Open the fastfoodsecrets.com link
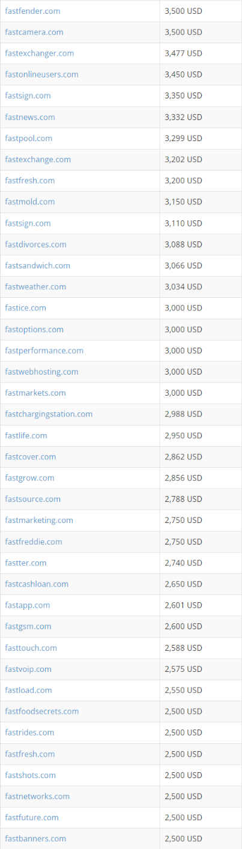 tap(42, 711)
